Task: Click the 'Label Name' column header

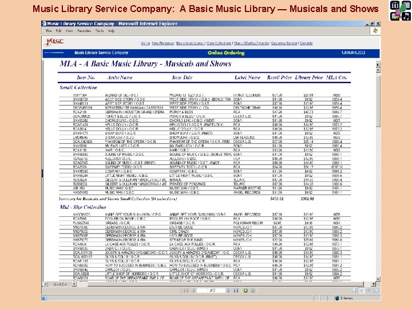Action: [x=247, y=77]
